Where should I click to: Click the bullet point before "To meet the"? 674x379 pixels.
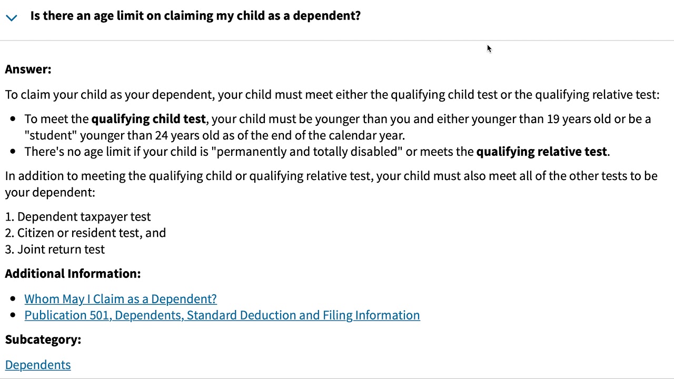click(13, 119)
